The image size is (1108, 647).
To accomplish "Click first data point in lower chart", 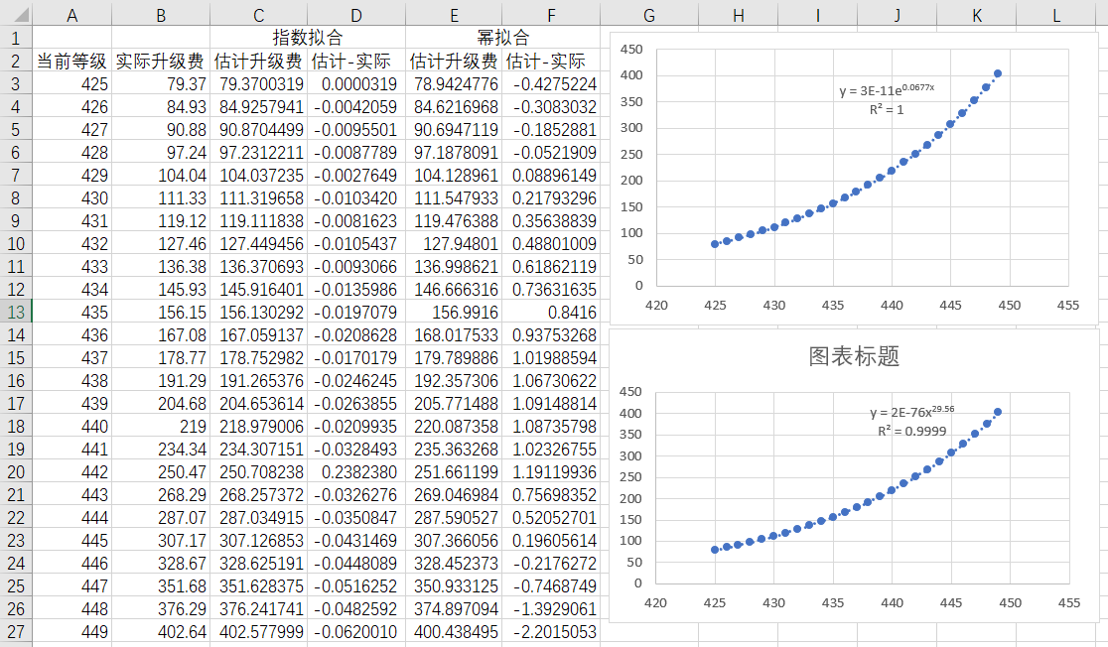I will [x=715, y=550].
